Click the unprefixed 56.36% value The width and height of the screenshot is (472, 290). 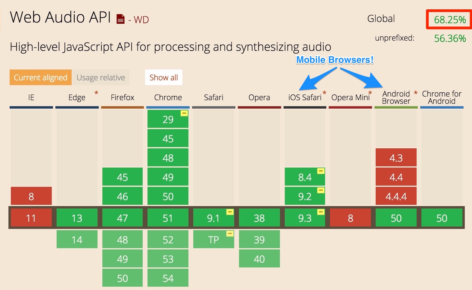(450, 39)
